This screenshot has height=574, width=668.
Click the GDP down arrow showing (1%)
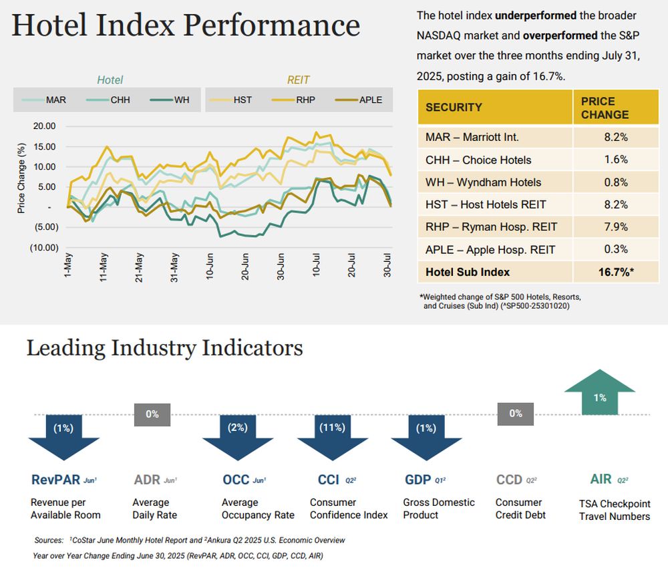tap(426, 436)
